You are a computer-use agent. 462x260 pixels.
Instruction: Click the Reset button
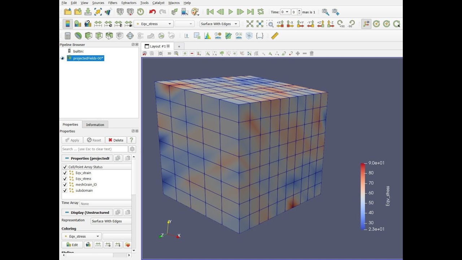coord(94,140)
